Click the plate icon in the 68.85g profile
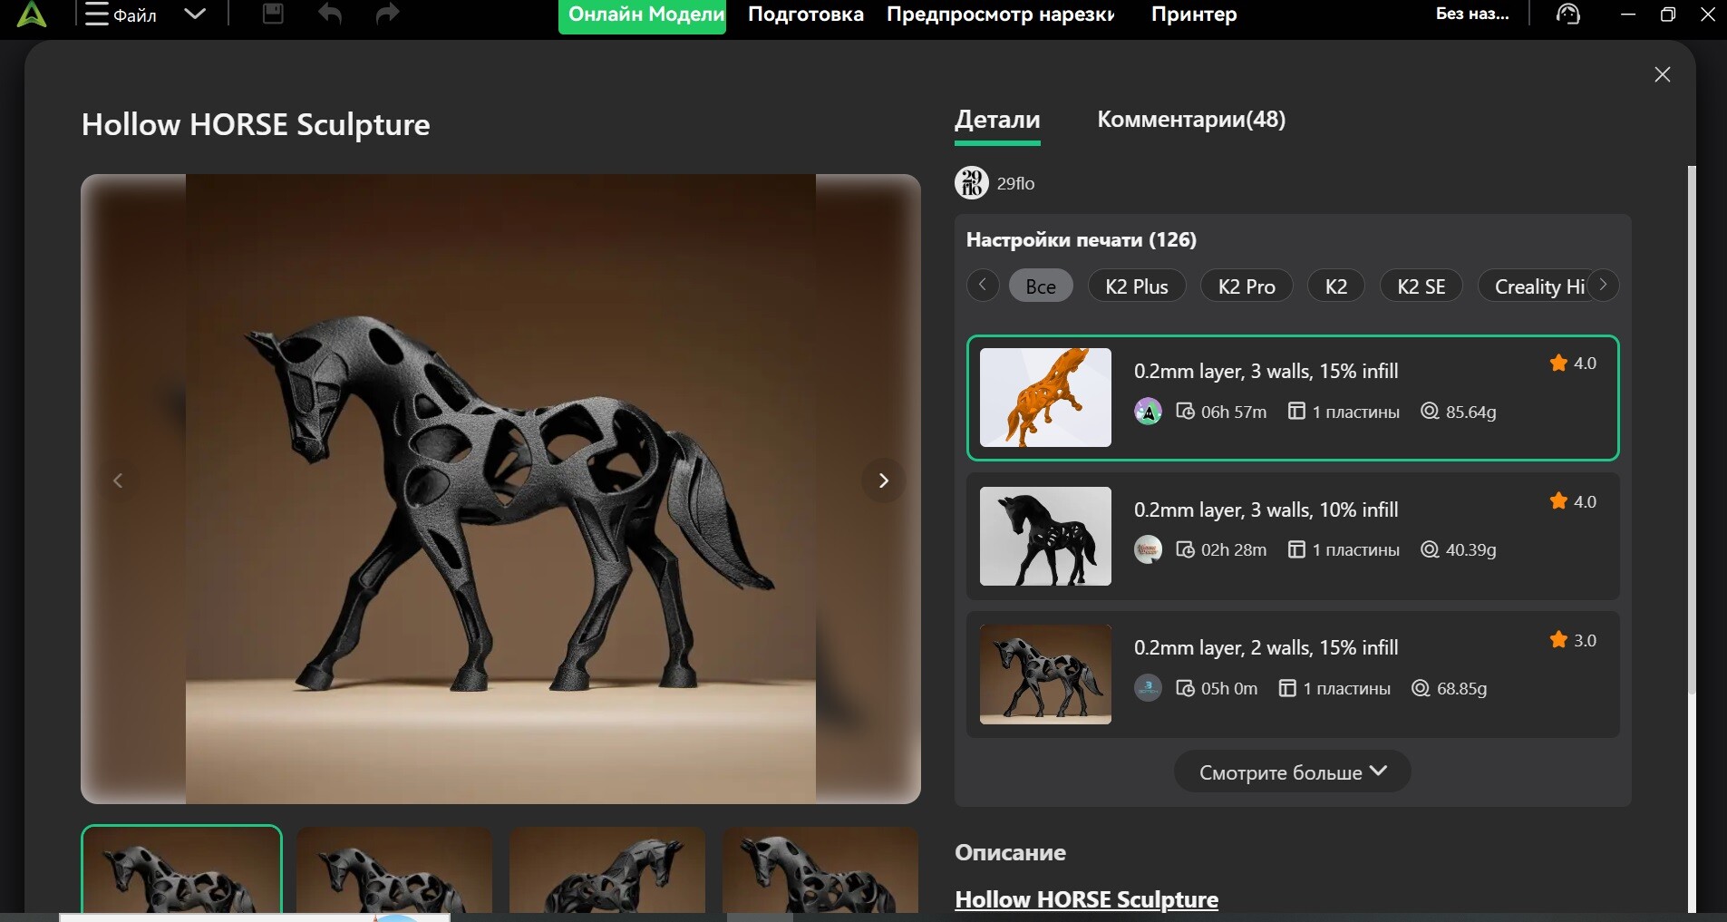1727x922 pixels. (1287, 688)
